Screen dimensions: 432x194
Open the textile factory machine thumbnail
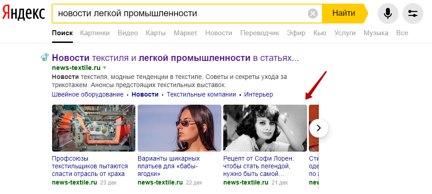click(94, 128)
